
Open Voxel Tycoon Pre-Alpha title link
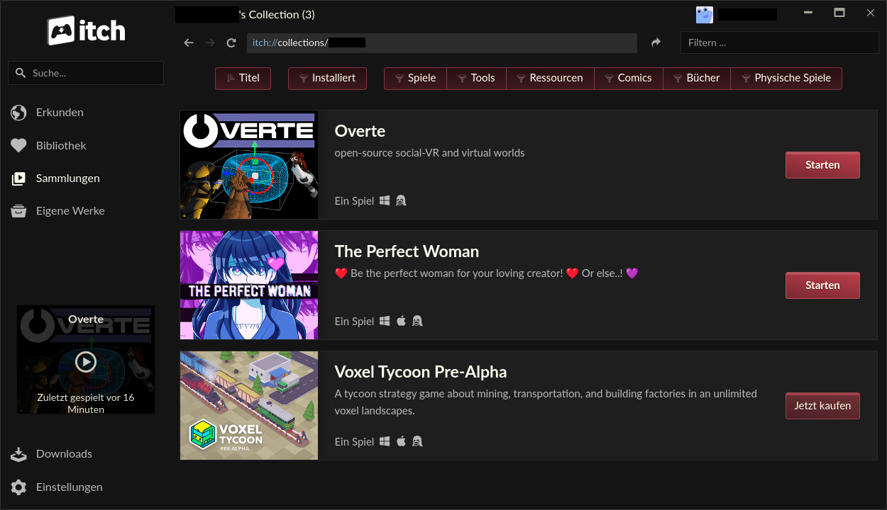coord(421,372)
